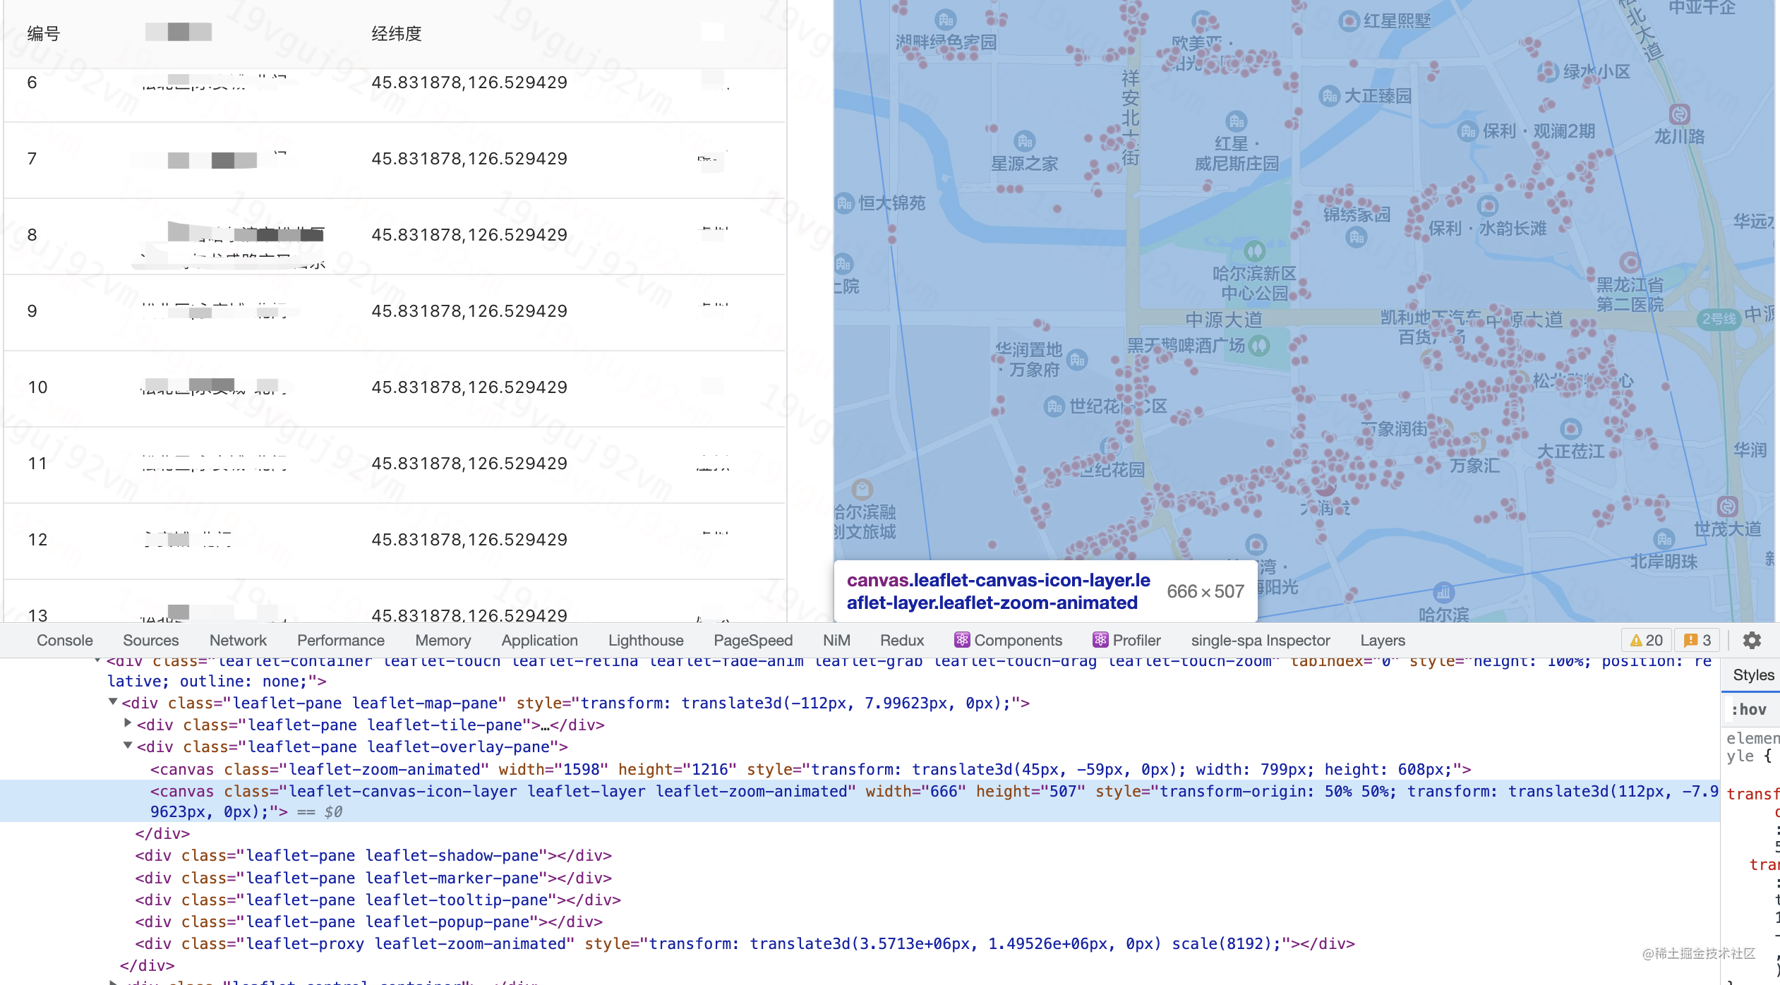1780x985 pixels.
Task: Click the 世茂大道 metro station icon
Action: click(x=1727, y=506)
